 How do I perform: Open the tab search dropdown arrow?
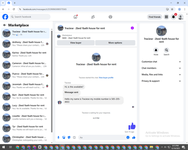[3, 3]
